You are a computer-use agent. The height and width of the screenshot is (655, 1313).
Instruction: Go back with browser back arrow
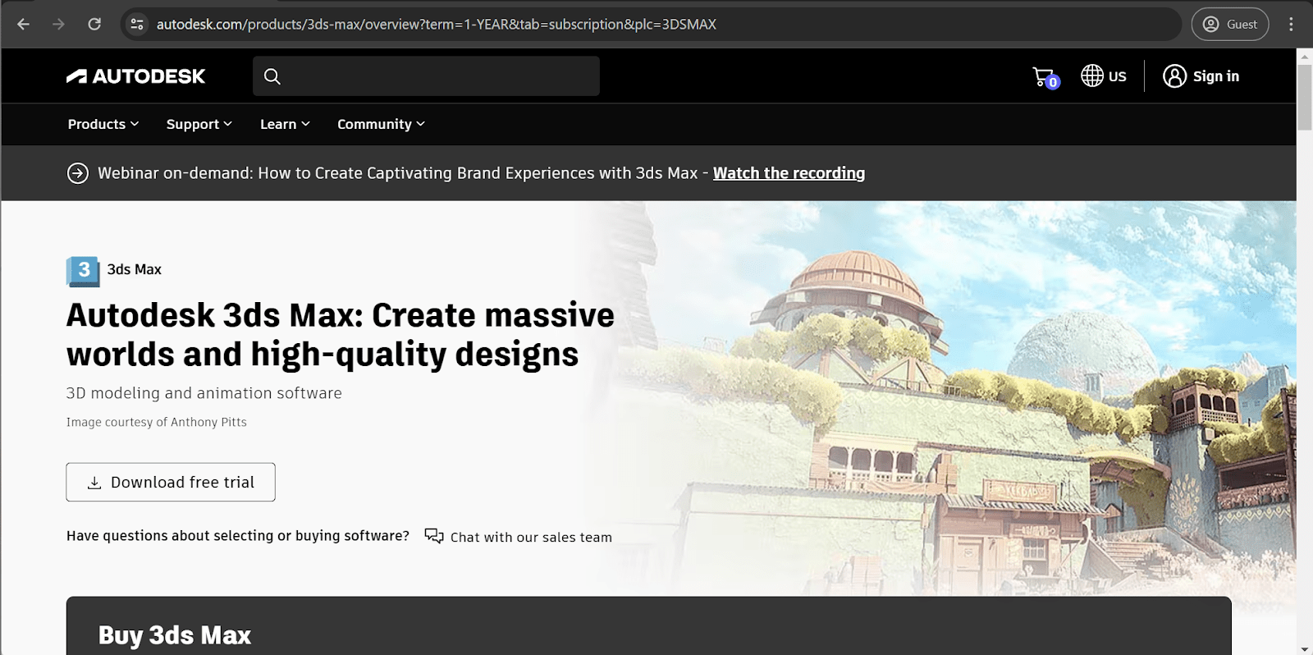coord(23,24)
